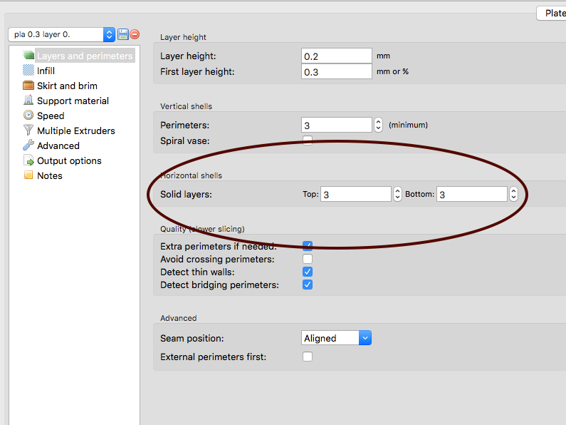Select the Infill settings icon

coord(28,71)
